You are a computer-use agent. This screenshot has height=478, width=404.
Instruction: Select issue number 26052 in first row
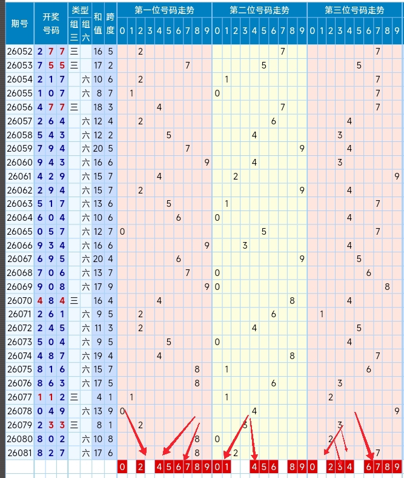pos(19,52)
